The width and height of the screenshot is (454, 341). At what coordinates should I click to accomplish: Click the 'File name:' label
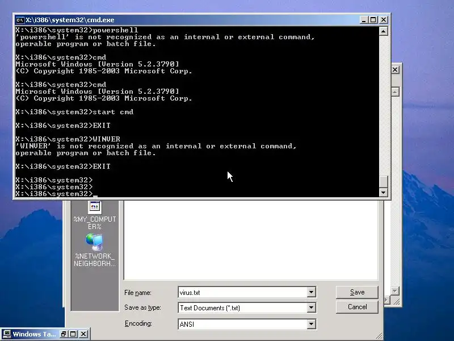click(138, 293)
